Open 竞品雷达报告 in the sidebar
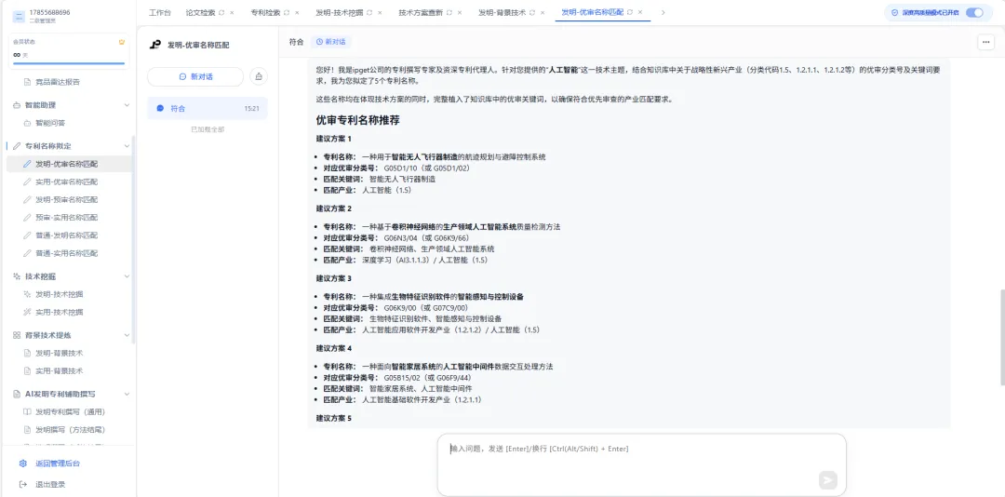 click(x=58, y=82)
